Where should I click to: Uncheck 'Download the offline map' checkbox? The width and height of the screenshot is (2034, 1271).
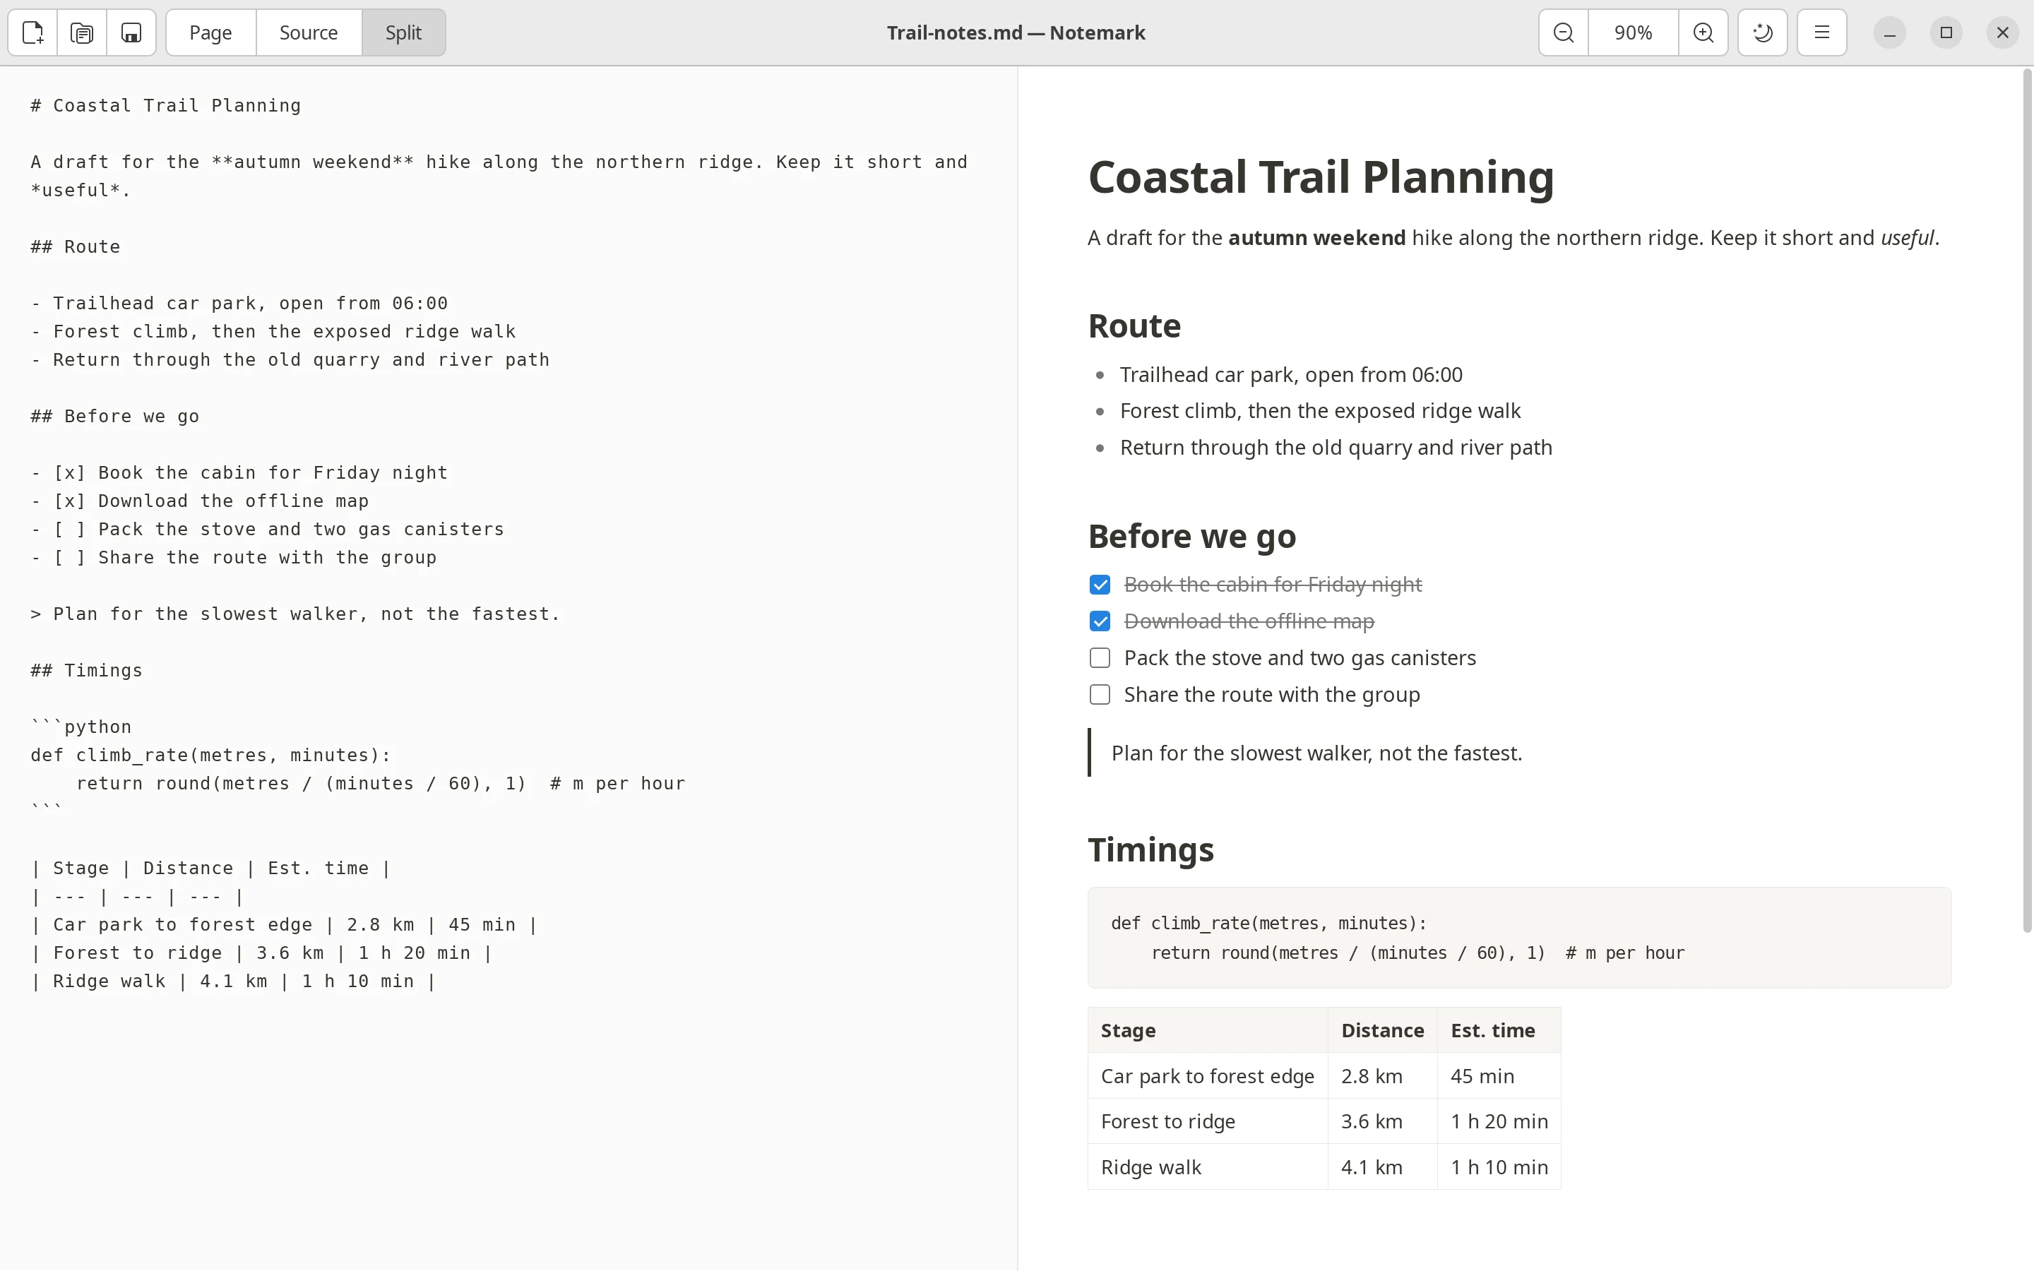(x=1100, y=622)
